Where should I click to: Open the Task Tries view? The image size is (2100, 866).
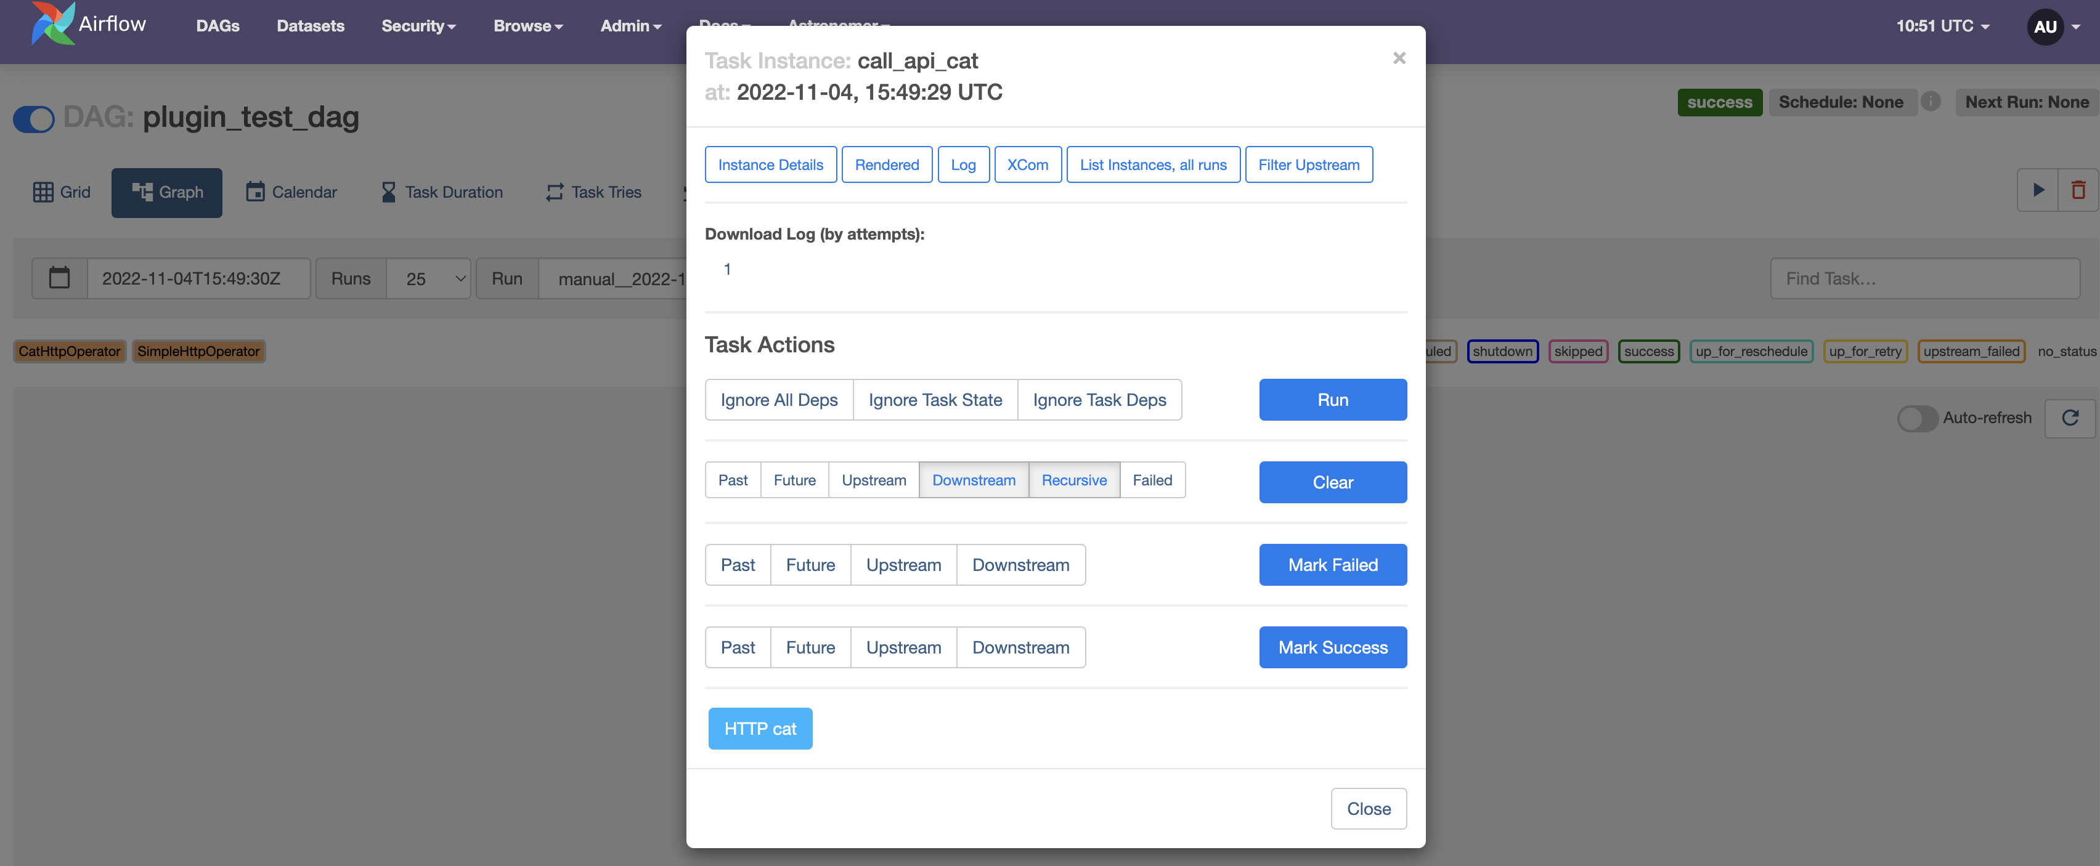[x=593, y=192]
